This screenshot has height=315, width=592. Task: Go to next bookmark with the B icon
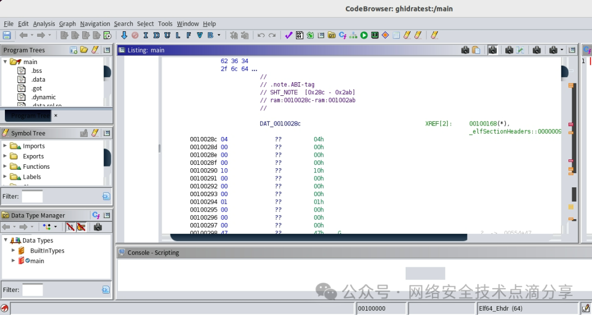click(210, 36)
